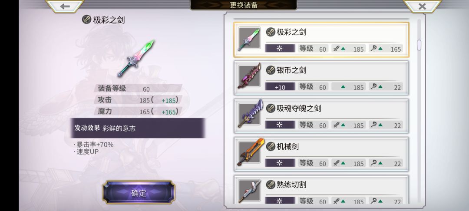
Task: Select the 银币之剑 sword thumbnail
Action: click(x=249, y=77)
